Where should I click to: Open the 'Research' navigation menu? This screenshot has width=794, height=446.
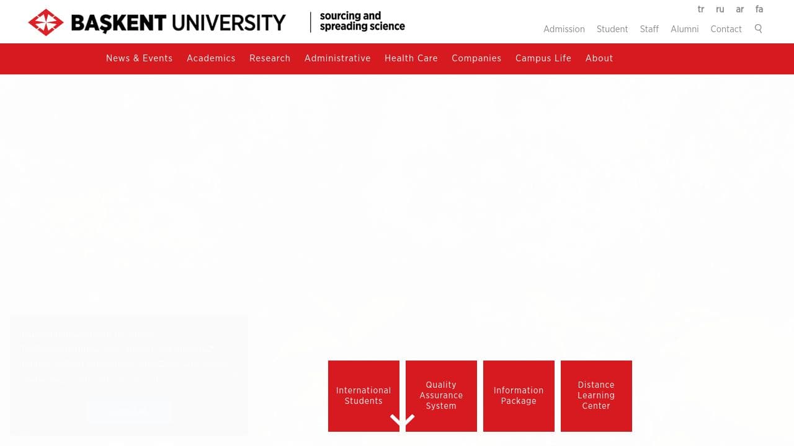(x=270, y=58)
